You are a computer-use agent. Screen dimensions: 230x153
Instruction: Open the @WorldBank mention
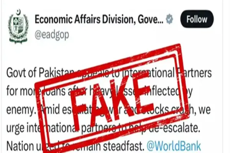point(174,146)
